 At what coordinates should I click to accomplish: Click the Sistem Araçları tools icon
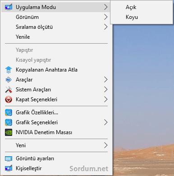9,90
